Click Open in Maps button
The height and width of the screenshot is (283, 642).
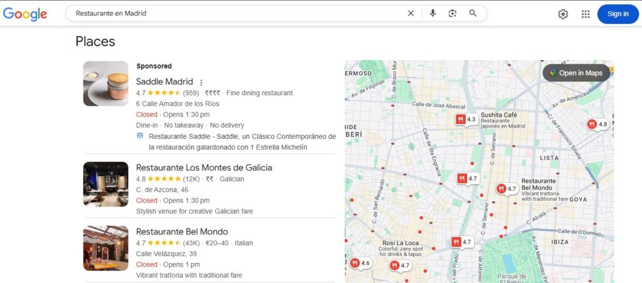576,73
